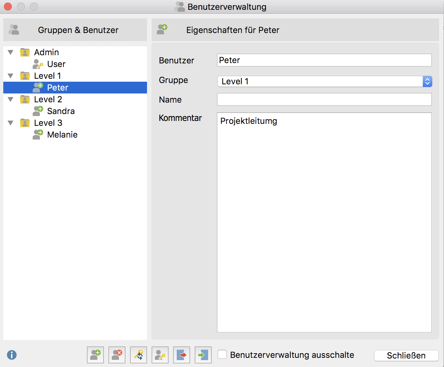Click the Level 2 group folder icon
The image size is (444, 367).
[25, 99]
